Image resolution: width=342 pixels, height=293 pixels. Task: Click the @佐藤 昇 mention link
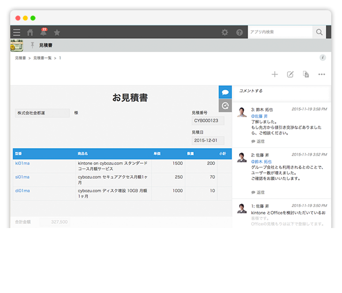tap(259, 116)
